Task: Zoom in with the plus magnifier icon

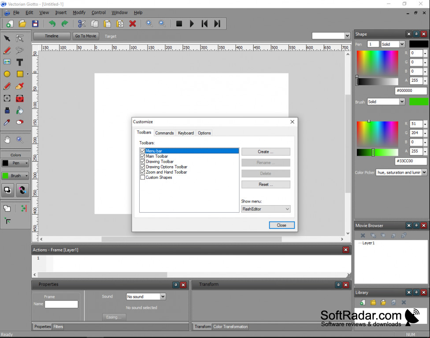Action: (149, 24)
